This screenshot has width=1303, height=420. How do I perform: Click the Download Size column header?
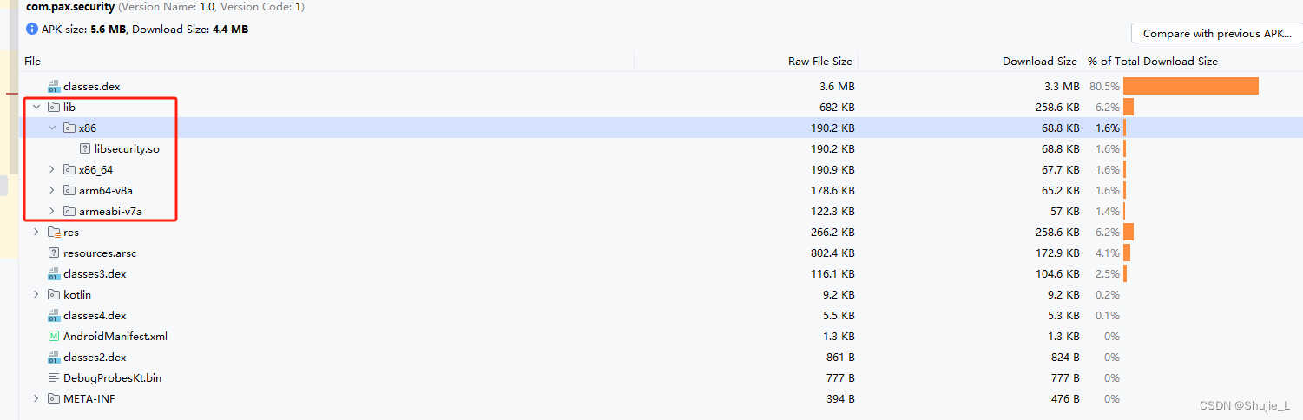tap(1040, 62)
